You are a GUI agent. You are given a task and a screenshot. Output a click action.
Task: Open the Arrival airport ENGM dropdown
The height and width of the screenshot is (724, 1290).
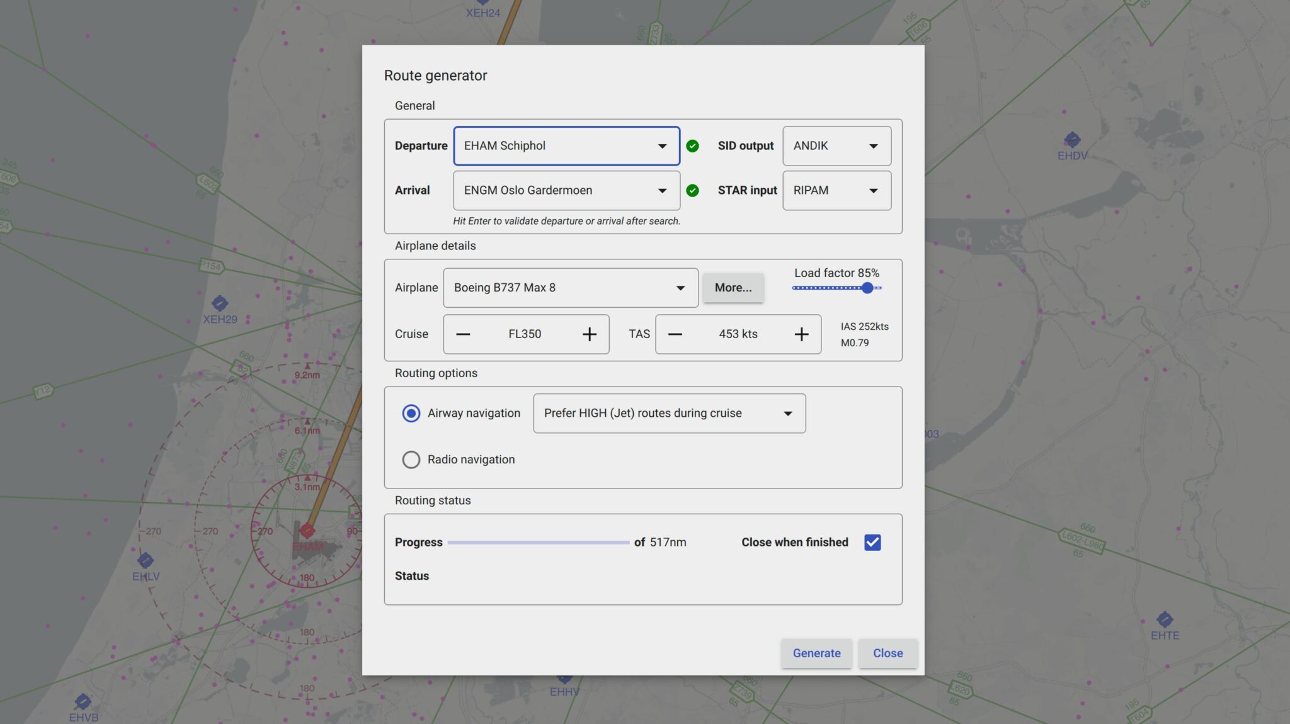click(x=566, y=190)
